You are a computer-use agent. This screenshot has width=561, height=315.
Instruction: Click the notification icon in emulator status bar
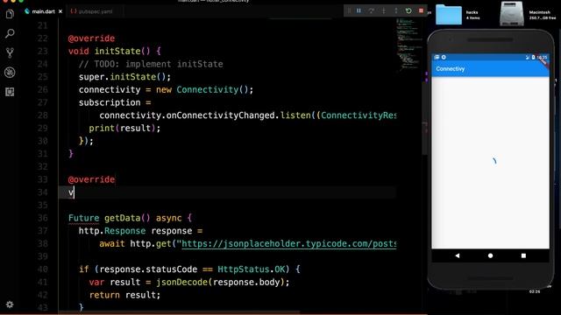pyautogui.click(x=437, y=57)
